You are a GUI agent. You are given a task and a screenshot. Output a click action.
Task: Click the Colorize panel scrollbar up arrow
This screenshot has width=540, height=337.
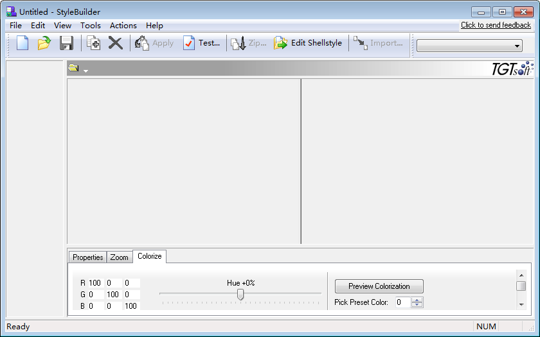tap(521, 275)
